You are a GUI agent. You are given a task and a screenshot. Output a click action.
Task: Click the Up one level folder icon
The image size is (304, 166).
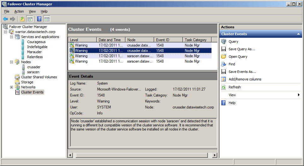22,19
